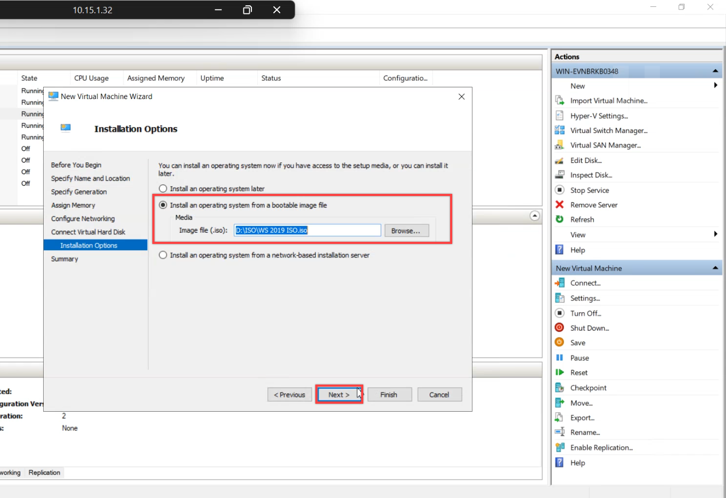This screenshot has width=726, height=498.
Task: Click the Pause icon
Action: (559, 357)
